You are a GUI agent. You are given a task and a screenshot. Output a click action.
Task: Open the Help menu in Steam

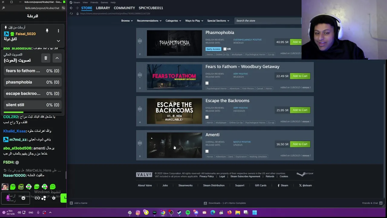click(x=113, y=2)
